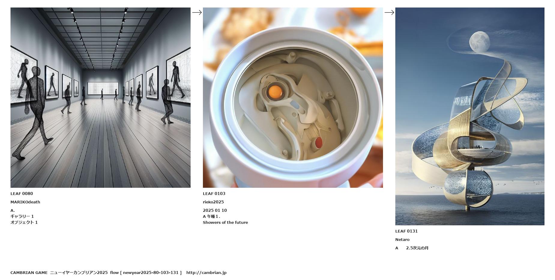The width and height of the screenshot is (555, 280).
Task: Open the gallery image with walking wire figures
Action: 101,98
